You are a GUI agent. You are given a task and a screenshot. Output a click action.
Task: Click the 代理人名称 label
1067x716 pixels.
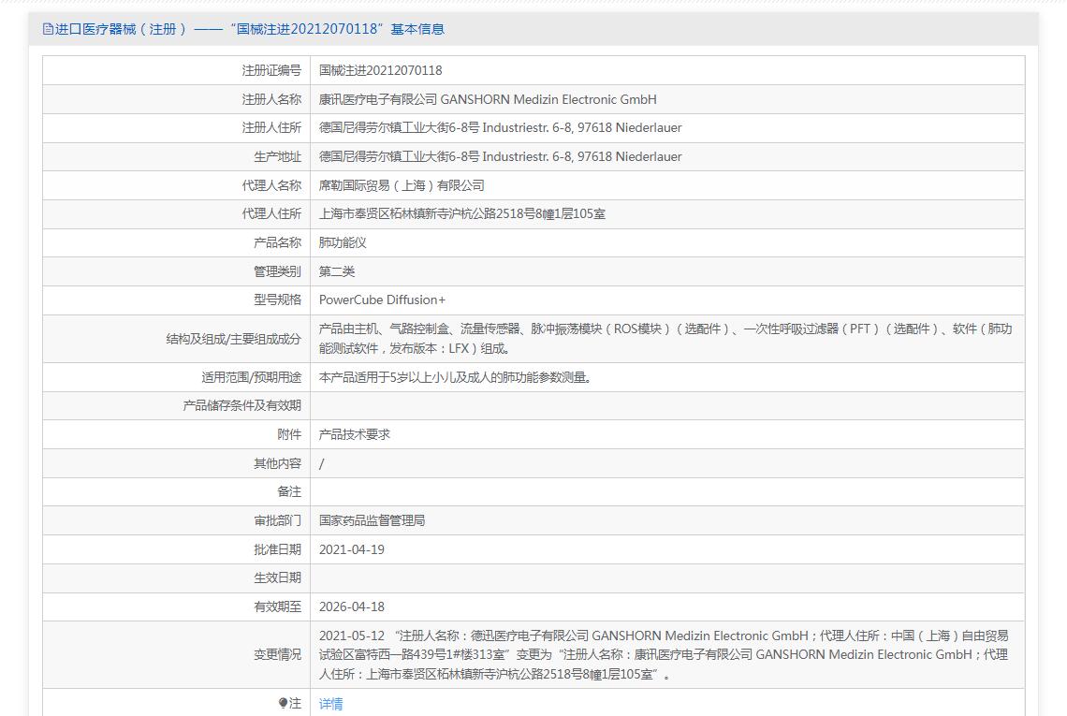(271, 185)
